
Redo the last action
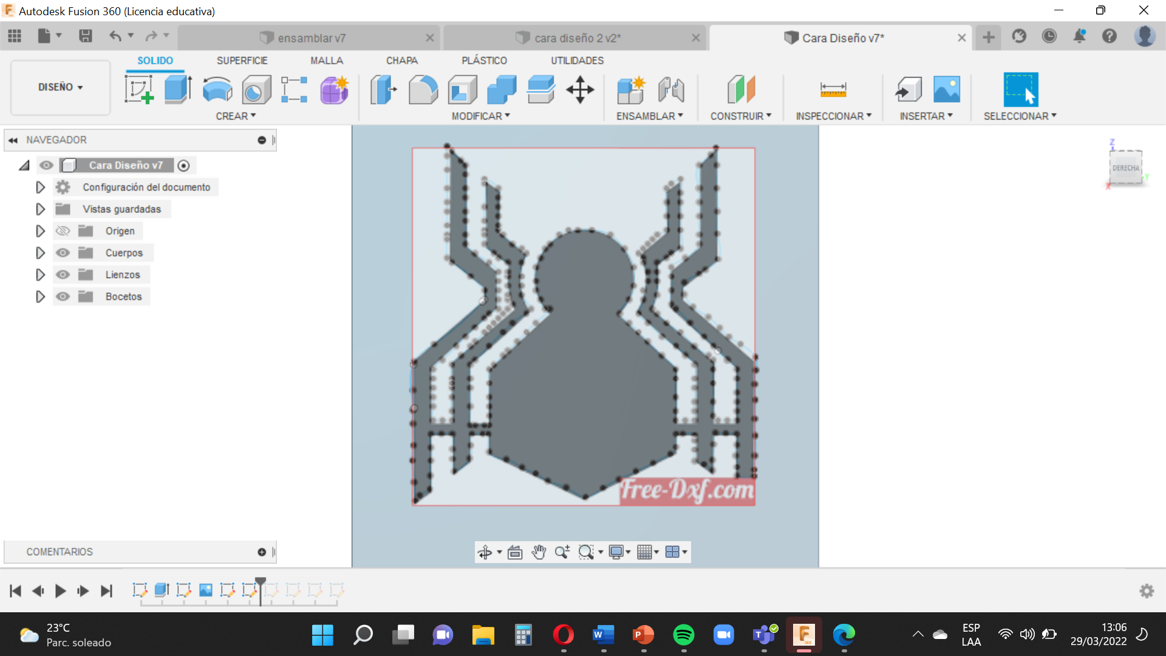click(151, 36)
